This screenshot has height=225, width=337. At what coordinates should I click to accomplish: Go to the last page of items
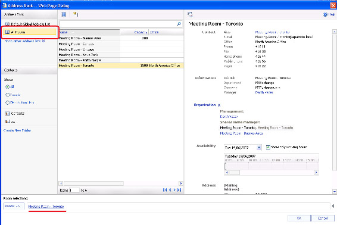(x=179, y=190)
